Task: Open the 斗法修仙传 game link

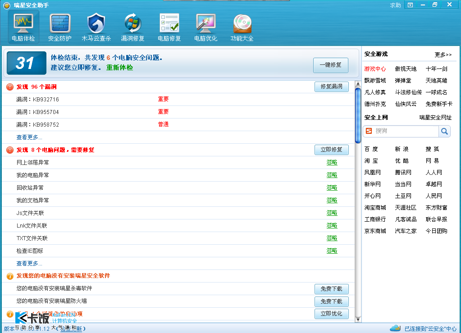Action: [x=408, y=92]
